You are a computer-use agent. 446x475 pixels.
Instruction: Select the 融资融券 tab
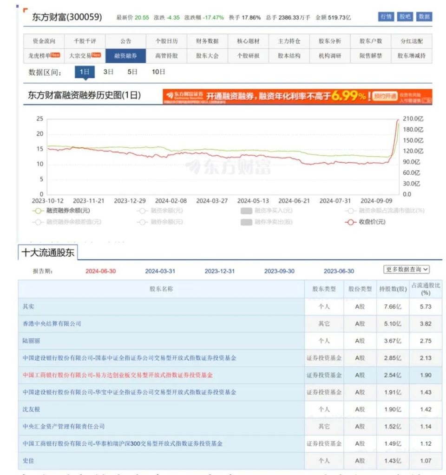coord(125,56)
